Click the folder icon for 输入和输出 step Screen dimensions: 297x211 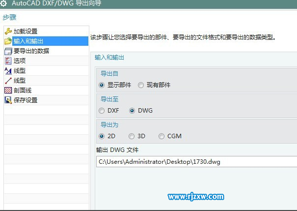8,41
